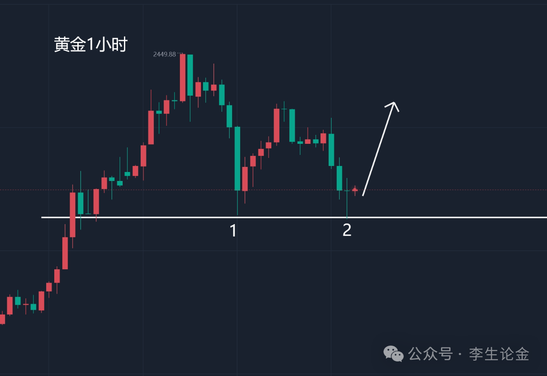Click the long lower wick above marker 2
Screen dimensions: 547x376
click(347, 205)
